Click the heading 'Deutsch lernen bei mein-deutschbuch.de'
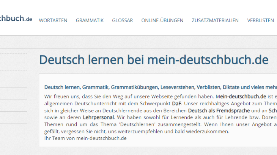The width and height of the screenshot is (277, 155). (x=154, y=60)
